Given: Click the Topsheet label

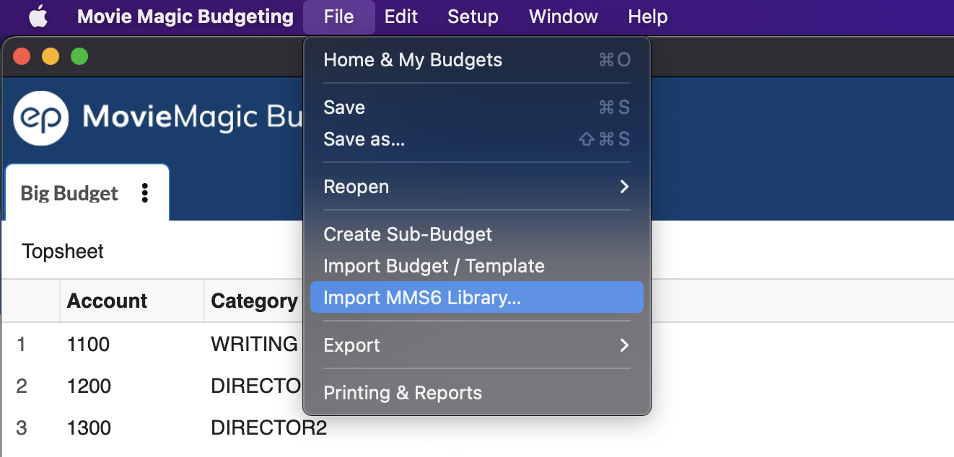Looking at the screenshot, I should coord(63,251).
